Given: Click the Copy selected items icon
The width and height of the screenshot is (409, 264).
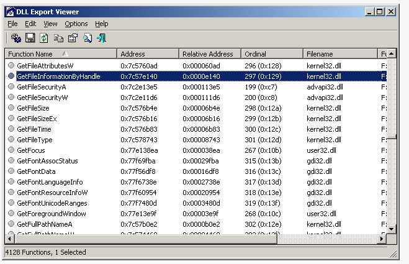Looking at the screenshot, I should point(58,38).
